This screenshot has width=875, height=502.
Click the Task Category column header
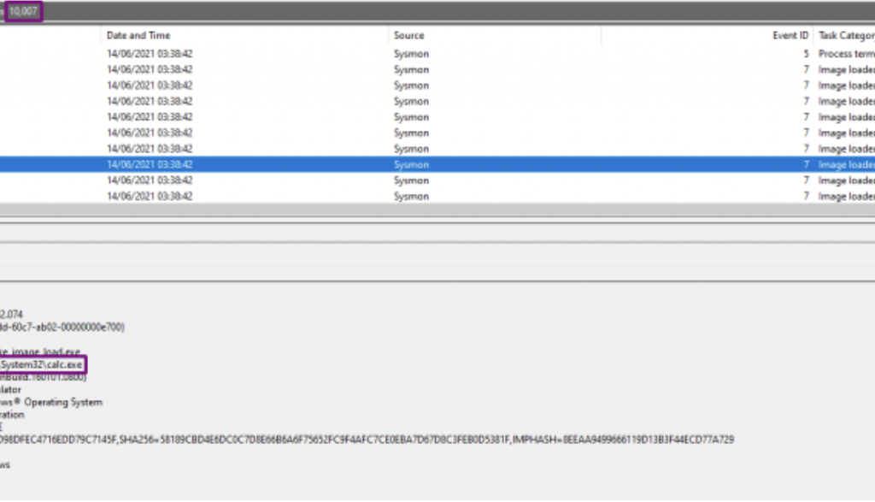click(845, 36)
